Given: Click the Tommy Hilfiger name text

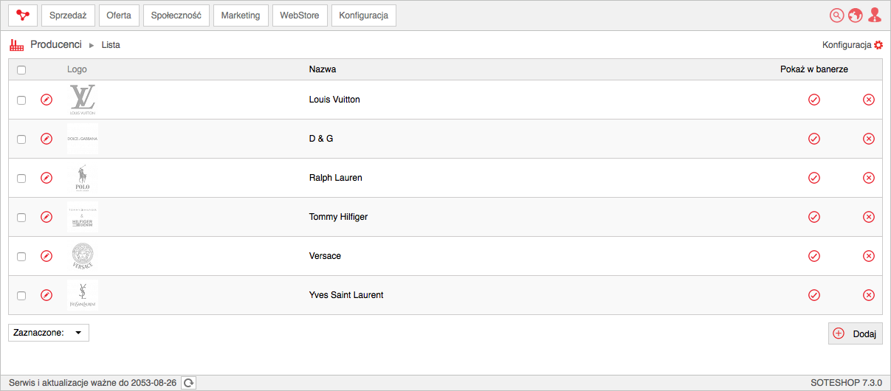Looking at the screenshot, I should point(338,217).
